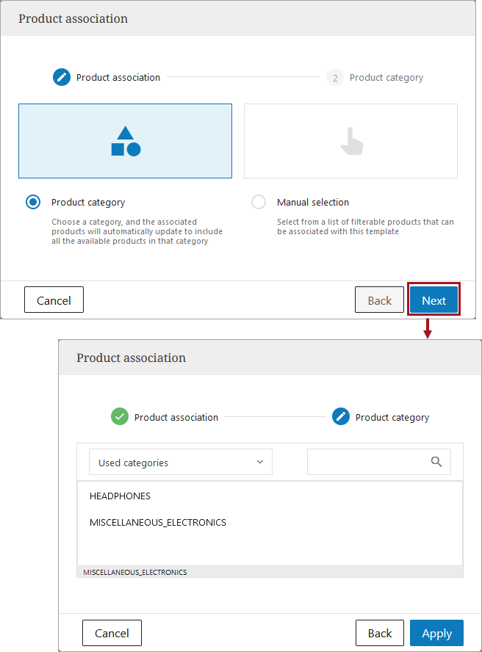Open the Used categories dropdown
The width and height of the screenshot is (482, 652).
tap(180, 463)
